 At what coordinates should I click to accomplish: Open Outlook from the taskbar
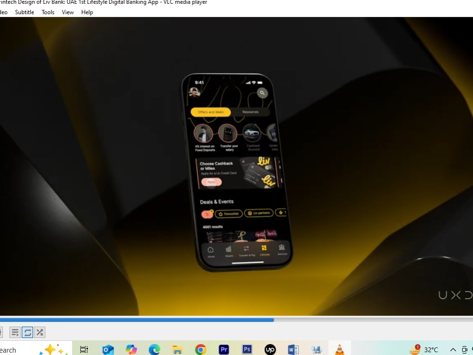(108, 350)
